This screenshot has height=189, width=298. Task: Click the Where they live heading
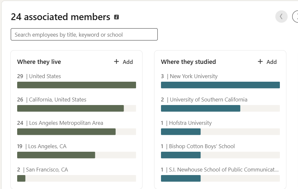pos(39,62)
